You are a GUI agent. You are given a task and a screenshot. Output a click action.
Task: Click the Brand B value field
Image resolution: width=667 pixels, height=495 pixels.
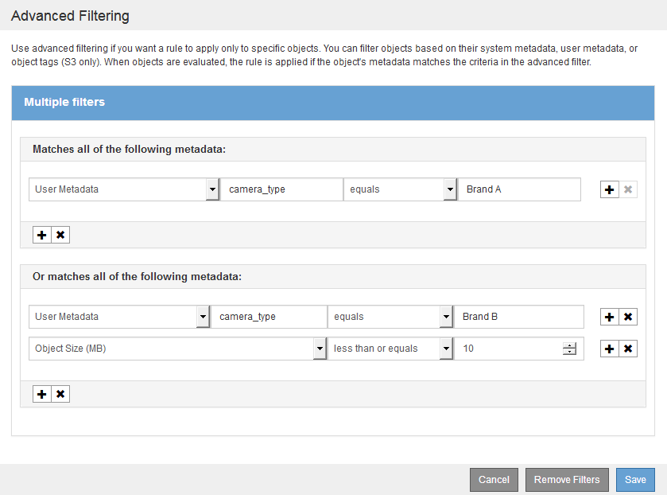pos(518,317)
